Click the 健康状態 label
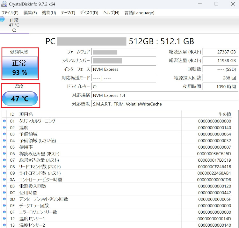Viewport: 239px width, 228px height. click(x=19, y=52)
